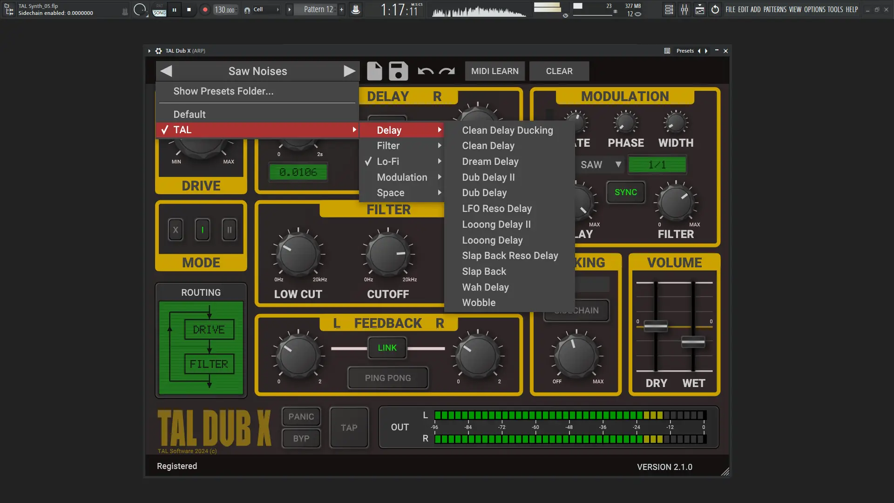Screen dimensions: 894x503
Task: Expand the Space category submenu
Action: tap(402, 193)
